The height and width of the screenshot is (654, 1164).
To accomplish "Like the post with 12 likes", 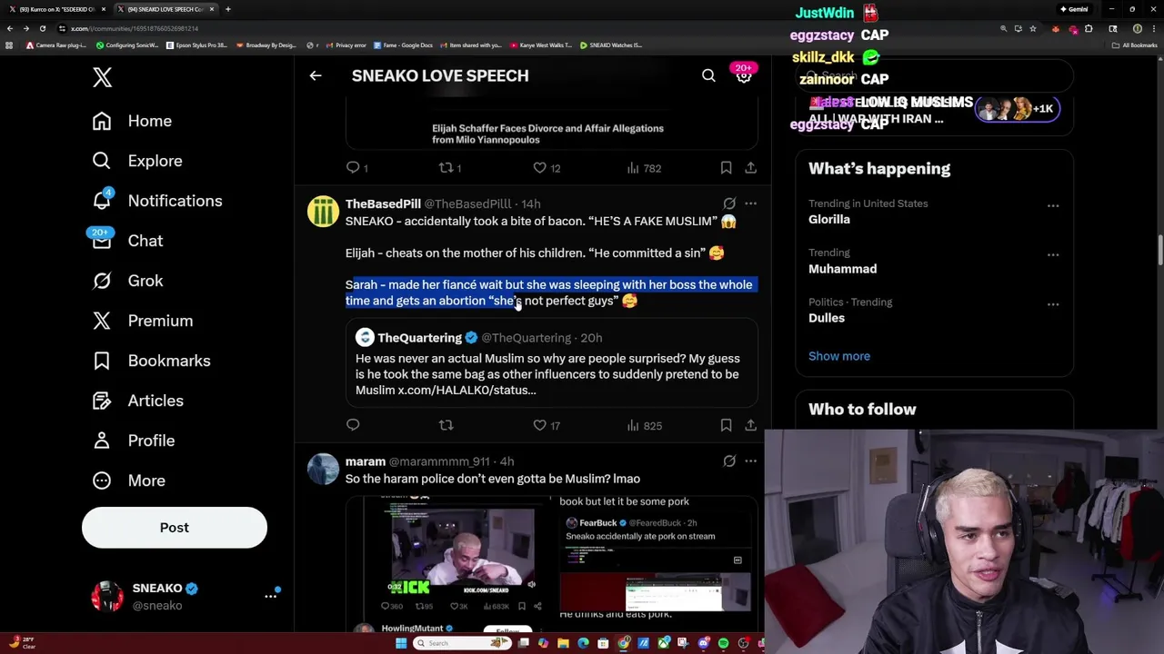I will pyautogui.click(x=547, y=168).
